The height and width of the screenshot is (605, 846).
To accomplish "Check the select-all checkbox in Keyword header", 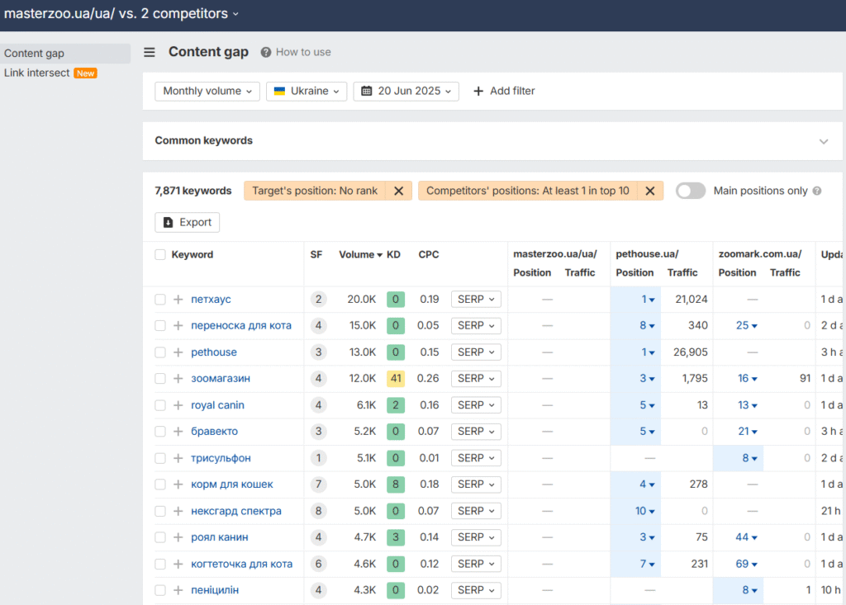I will 160,254.
